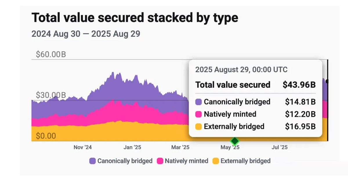Toggle the Natively minted legend swatch
Image resolution: width=348 pixels, height=180 pixels.
pos(160,161)
